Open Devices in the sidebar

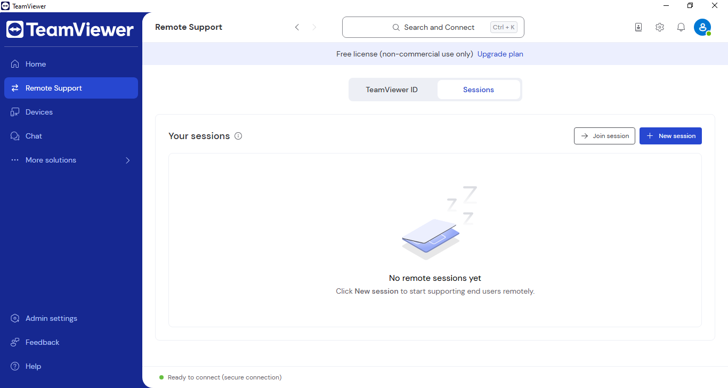point(39,112)
